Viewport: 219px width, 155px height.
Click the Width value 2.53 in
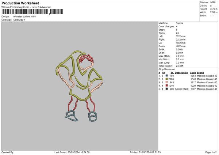tap(214, 12)
